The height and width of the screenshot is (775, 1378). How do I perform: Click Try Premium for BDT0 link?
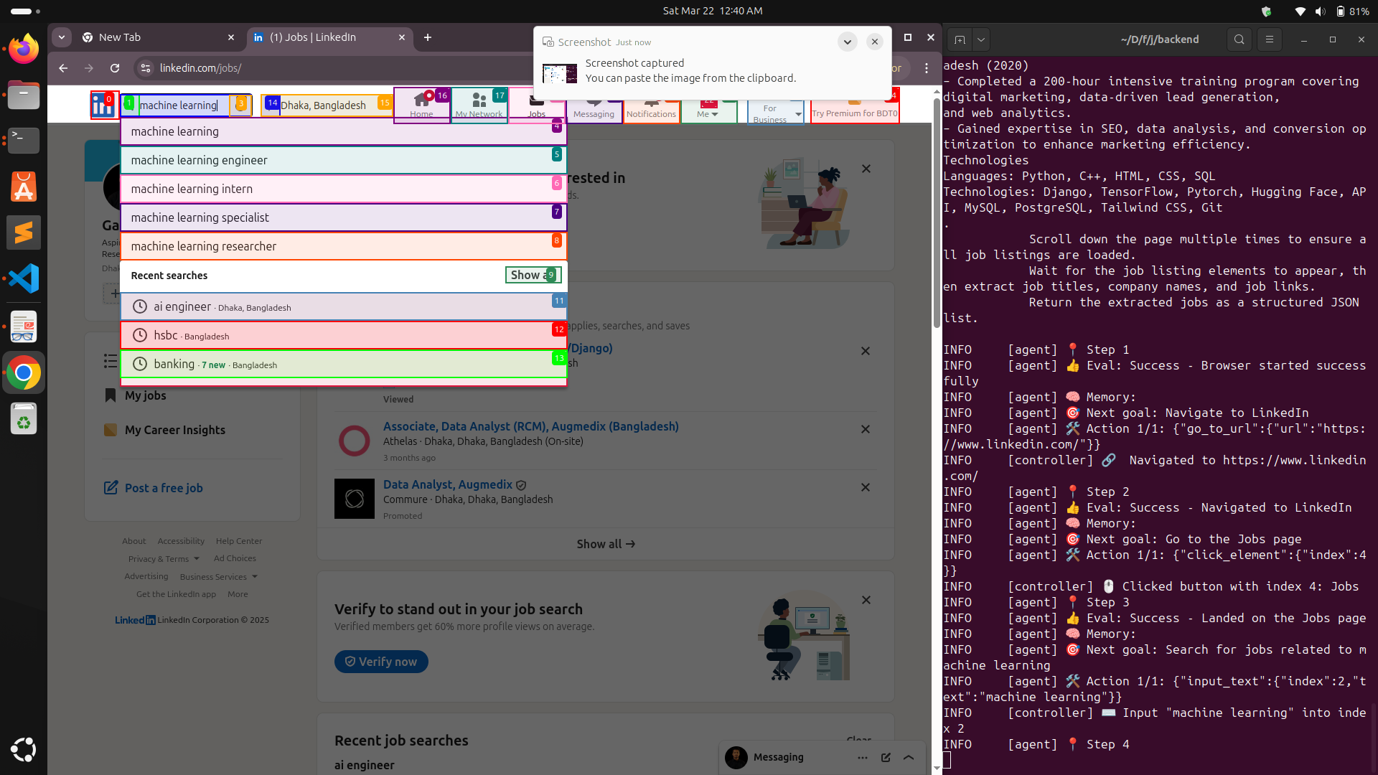[854, 113]
